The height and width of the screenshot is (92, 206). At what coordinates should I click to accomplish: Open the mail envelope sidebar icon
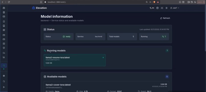pos(4,17)
